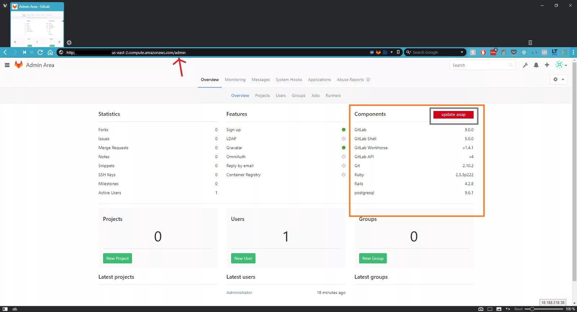
Task: Click the New Project button
Action: pos(118,258)
